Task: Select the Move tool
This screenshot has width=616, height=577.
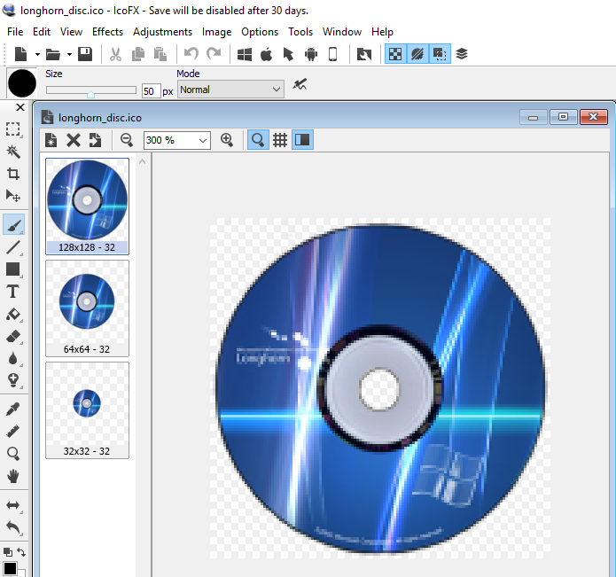Action: point(13,196)
